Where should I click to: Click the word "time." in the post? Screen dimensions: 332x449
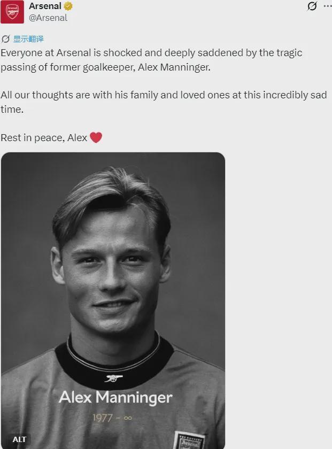pos(12,109)
